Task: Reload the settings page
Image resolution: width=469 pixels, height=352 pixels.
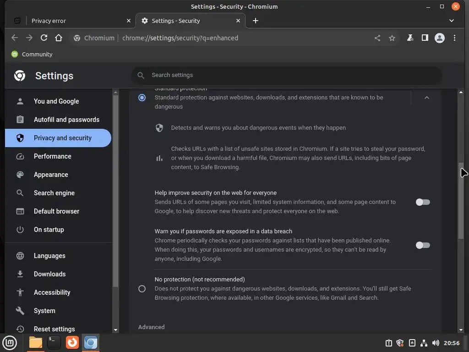Action: pos(44,38)
